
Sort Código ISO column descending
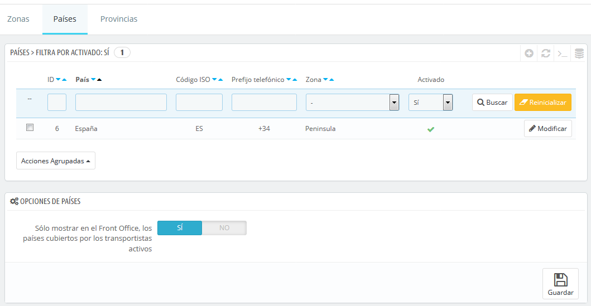coord(214,79)
